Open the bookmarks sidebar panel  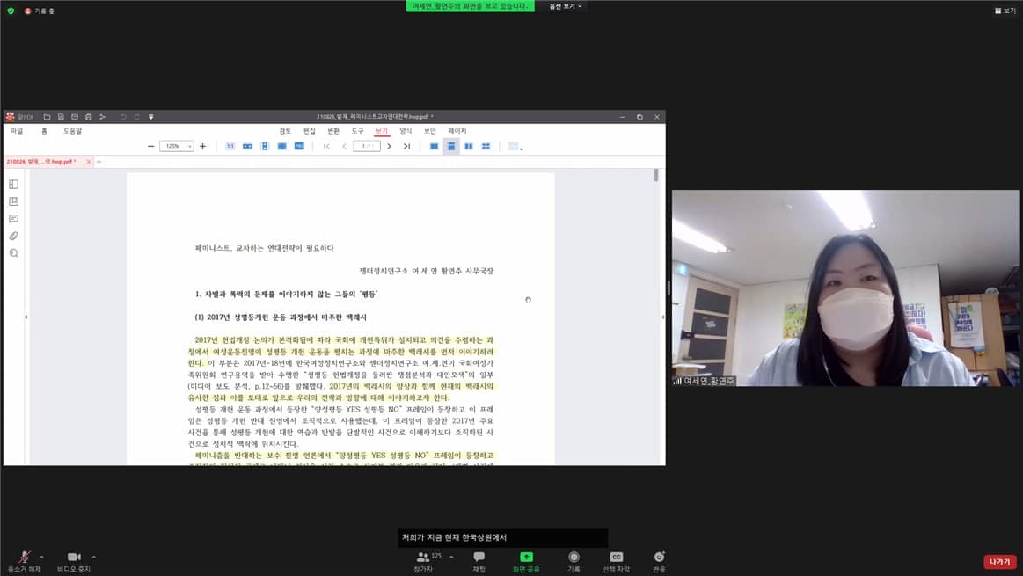14,201
